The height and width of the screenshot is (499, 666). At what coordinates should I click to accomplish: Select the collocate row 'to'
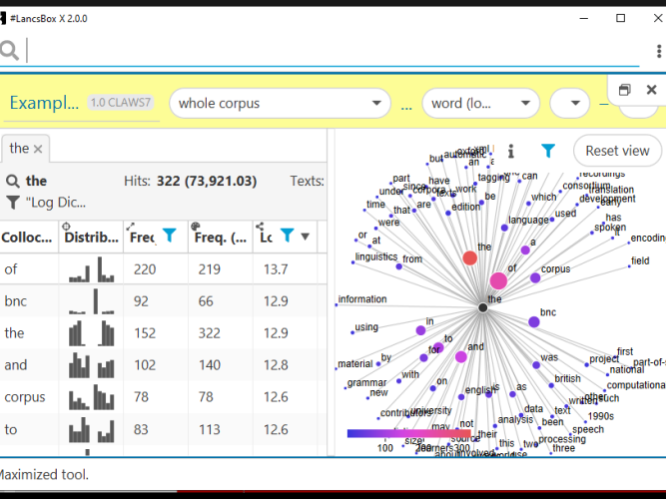click(x=163, y=429)
